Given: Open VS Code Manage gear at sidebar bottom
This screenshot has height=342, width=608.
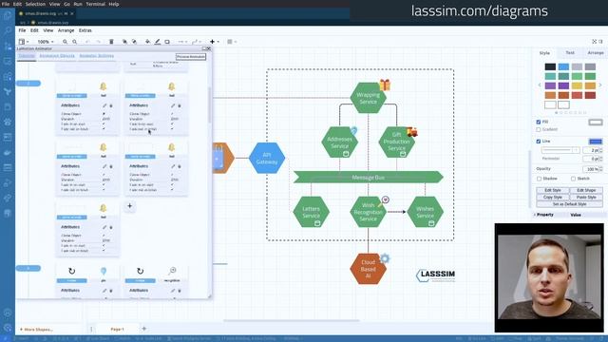Looking at the screenshot, I should point(8,328).
